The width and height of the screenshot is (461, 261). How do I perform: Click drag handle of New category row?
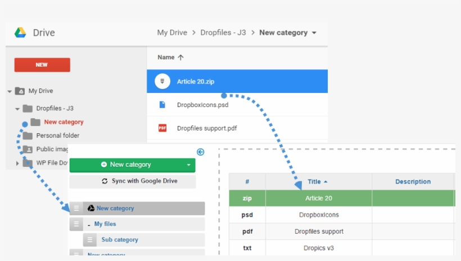click(x=76, y=208)
